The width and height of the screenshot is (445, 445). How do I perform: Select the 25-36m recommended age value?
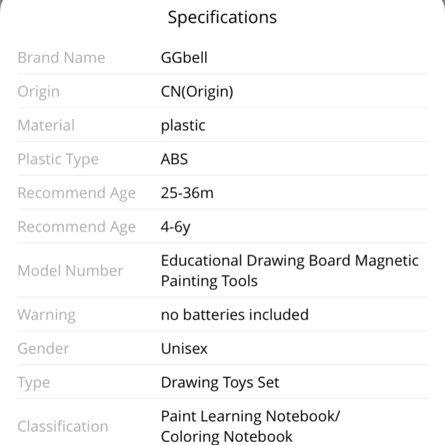point(187,193)
